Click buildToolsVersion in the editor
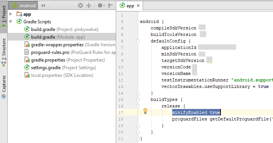273x143 pixels. [173, 34]
